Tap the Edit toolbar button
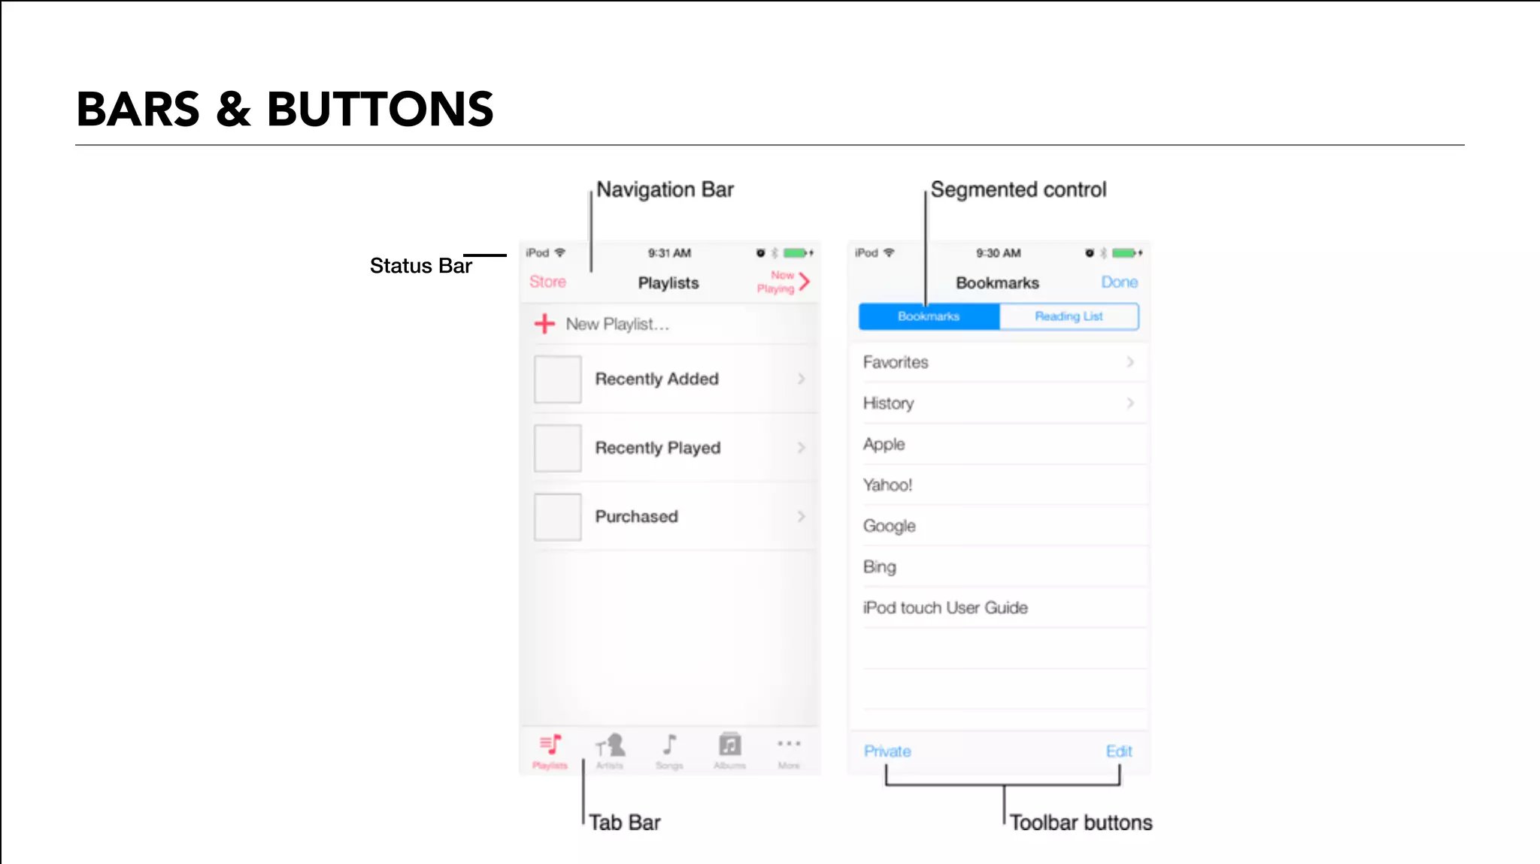The width and height of the screenshot is (1540, 864). pyautogui.click(x=1119, y=751)
